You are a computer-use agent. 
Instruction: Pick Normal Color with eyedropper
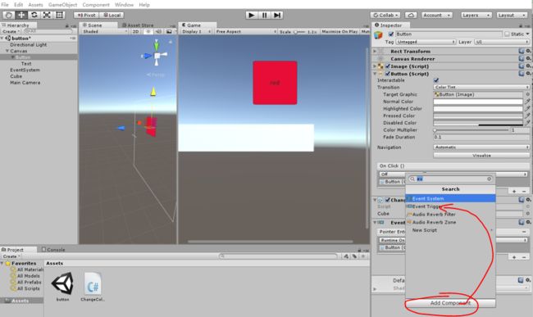click(x=527, y=101)
